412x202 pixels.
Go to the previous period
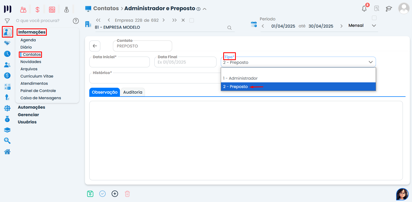[x=263, y=26]
